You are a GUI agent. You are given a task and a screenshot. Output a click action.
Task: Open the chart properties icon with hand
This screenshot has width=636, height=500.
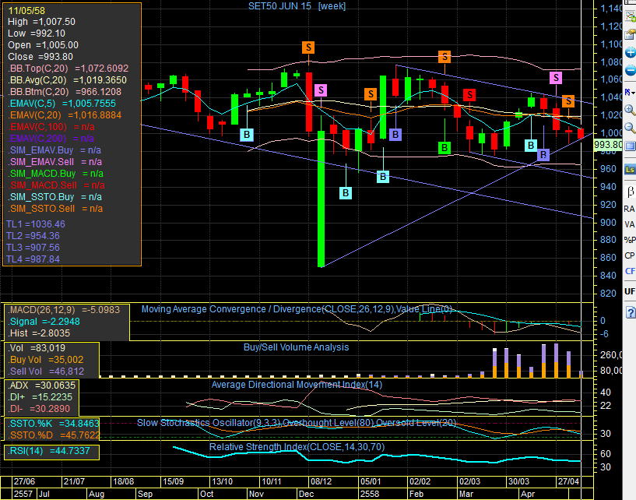tap(631, 34)
